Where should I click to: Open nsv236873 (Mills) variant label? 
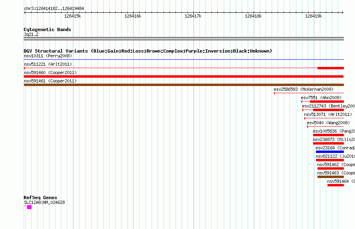click(x=334, y=139)
